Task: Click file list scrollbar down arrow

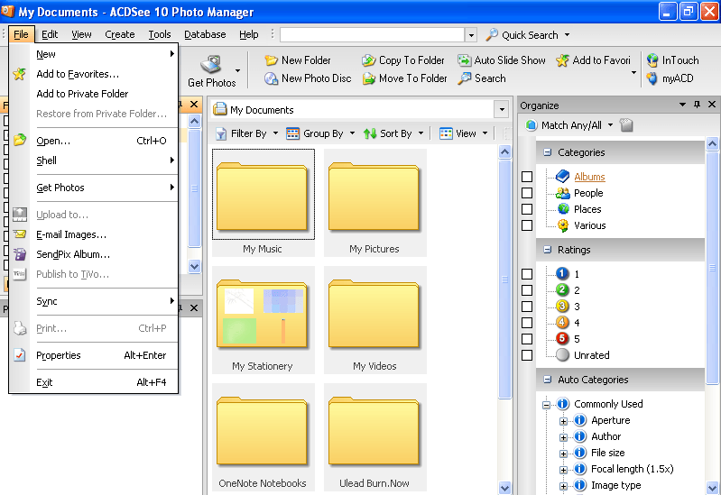Action: point(505,487)
